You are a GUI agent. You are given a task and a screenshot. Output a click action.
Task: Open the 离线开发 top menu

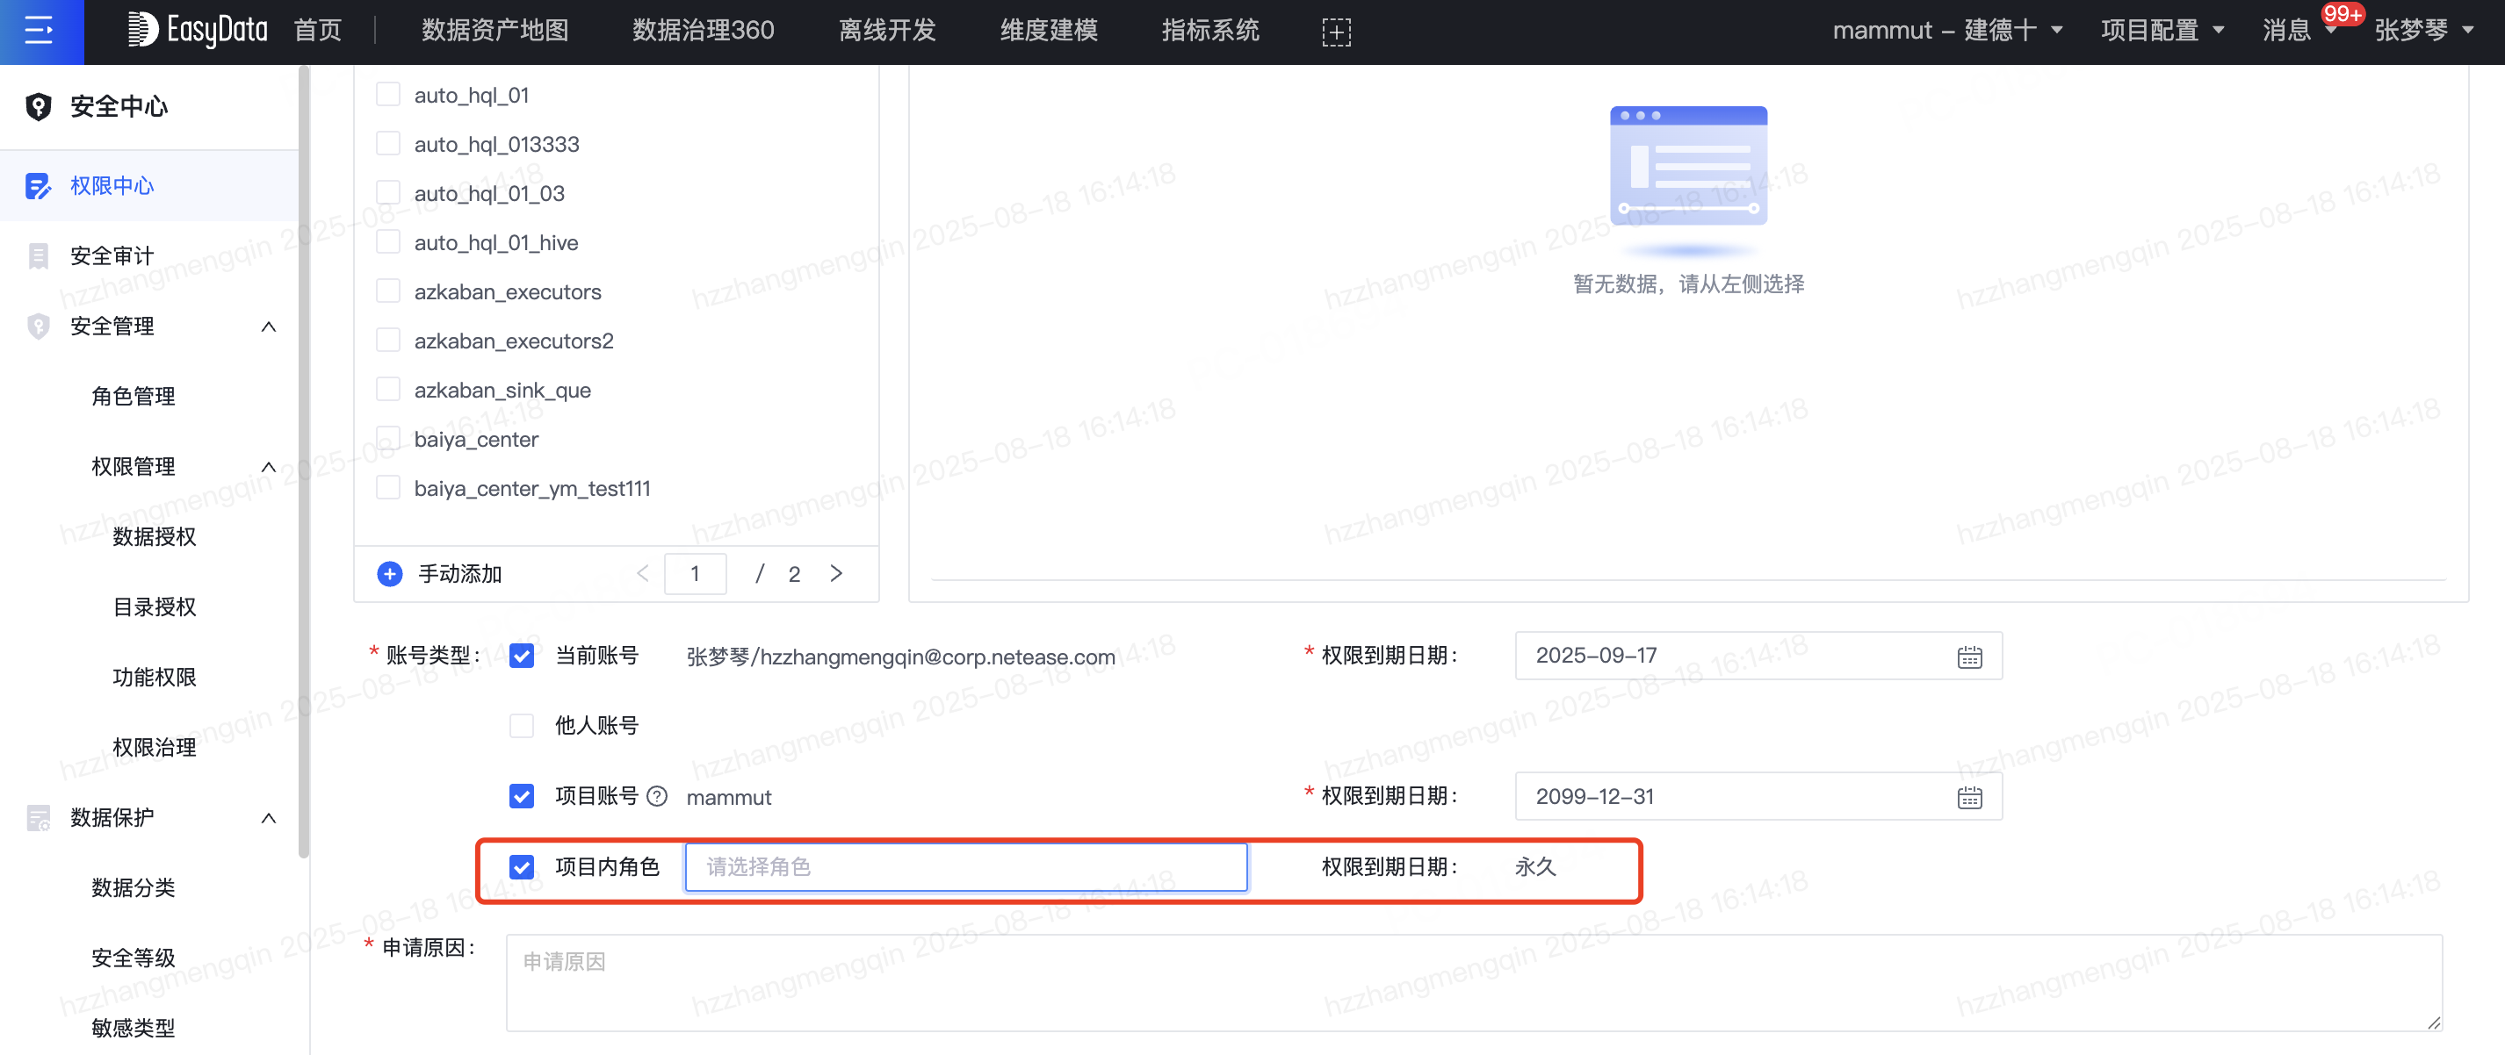click(x=887, y=30)
